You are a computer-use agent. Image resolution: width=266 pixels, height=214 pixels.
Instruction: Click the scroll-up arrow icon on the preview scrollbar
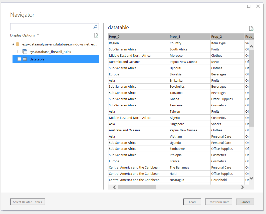[x=251, y=46]
